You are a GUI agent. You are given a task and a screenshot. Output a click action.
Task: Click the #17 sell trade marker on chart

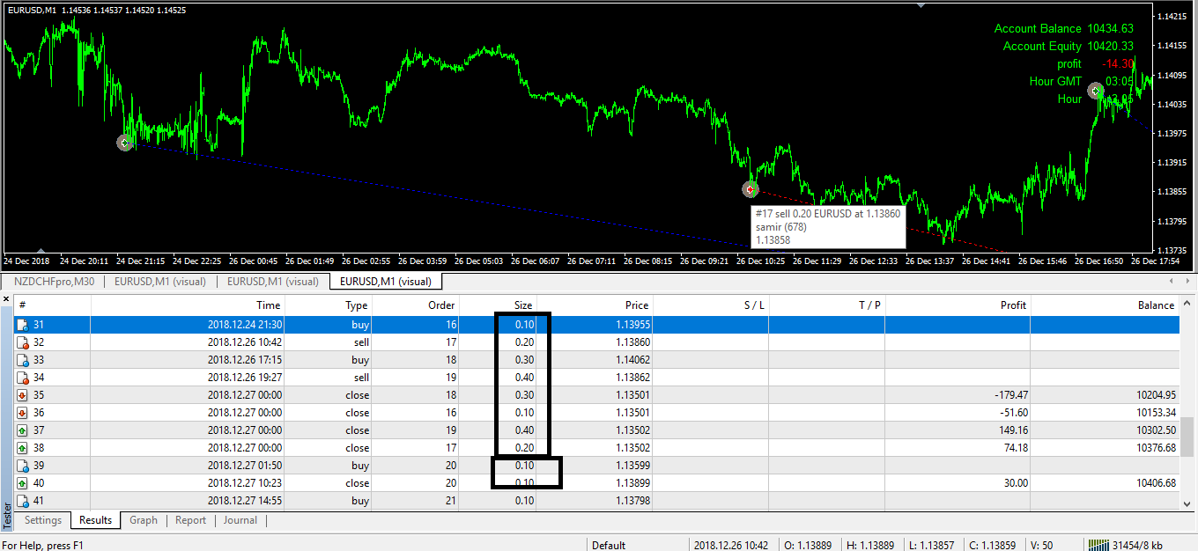coord(751,189)
